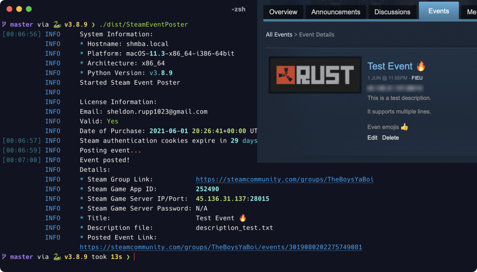Click the 'Event posted!' log line
Viewport: 477px width, 272px height.
point(104,160)
